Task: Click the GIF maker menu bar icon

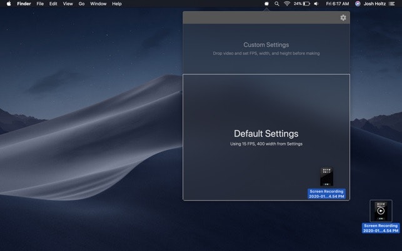Action: coord(266,4)
